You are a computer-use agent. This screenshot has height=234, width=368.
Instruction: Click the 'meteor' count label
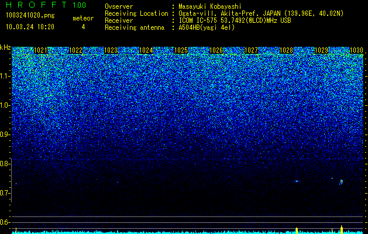(83, 18)
